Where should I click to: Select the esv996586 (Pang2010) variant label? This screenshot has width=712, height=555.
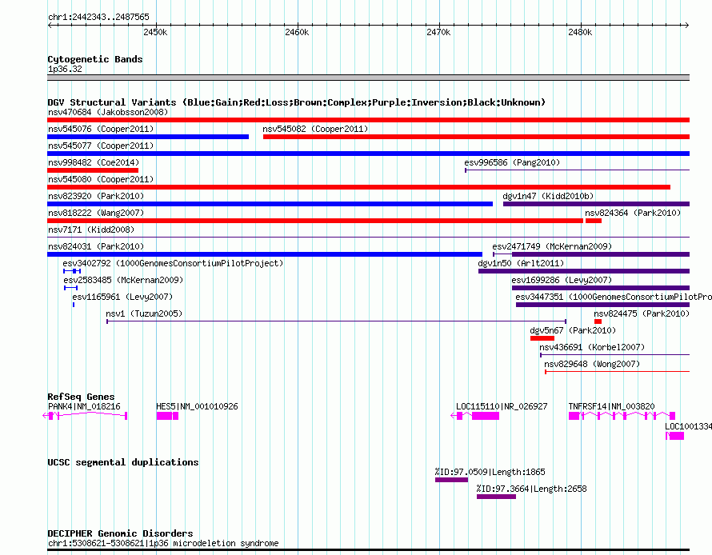point(512,162)
